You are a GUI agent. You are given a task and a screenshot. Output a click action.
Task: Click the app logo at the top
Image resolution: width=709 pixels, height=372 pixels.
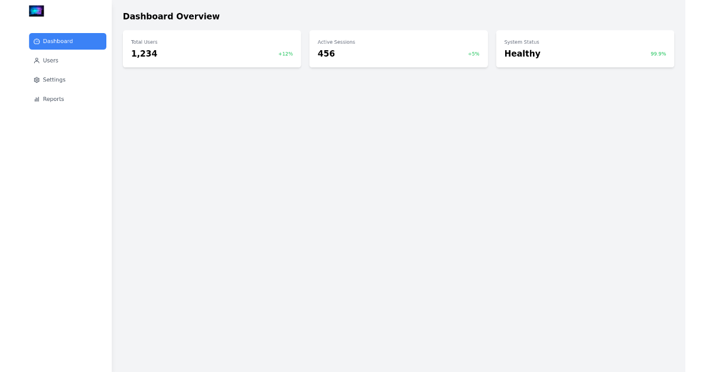tap(37, 11)
